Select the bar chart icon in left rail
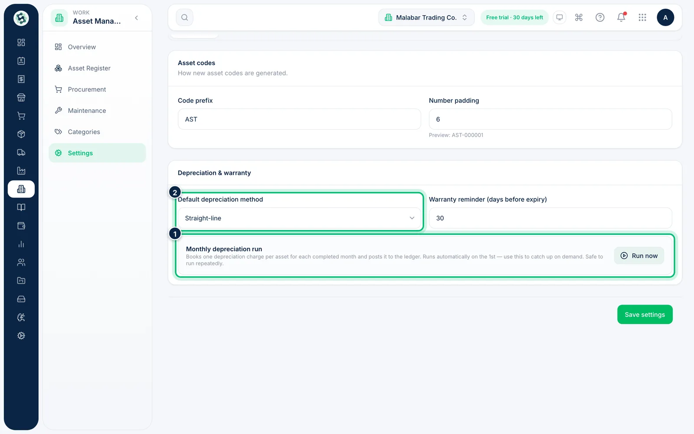694x434 pixels. (21, 244)
